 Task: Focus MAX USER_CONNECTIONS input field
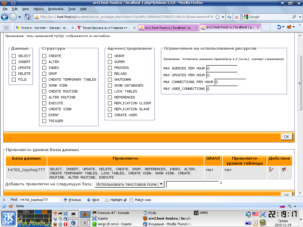[x=222, y=89]
